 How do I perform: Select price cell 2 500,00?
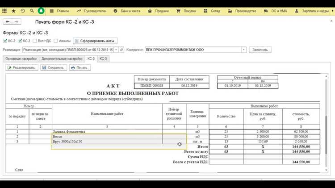[263, 132]
